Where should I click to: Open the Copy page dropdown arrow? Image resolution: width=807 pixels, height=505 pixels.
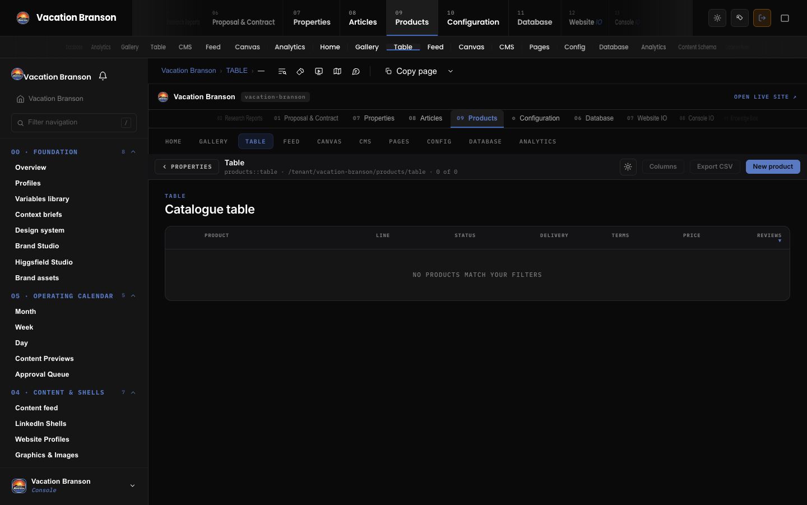point(450,71)
